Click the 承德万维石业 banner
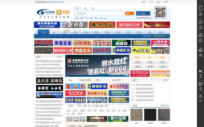The image size is (204, 127). click(44, 51)
